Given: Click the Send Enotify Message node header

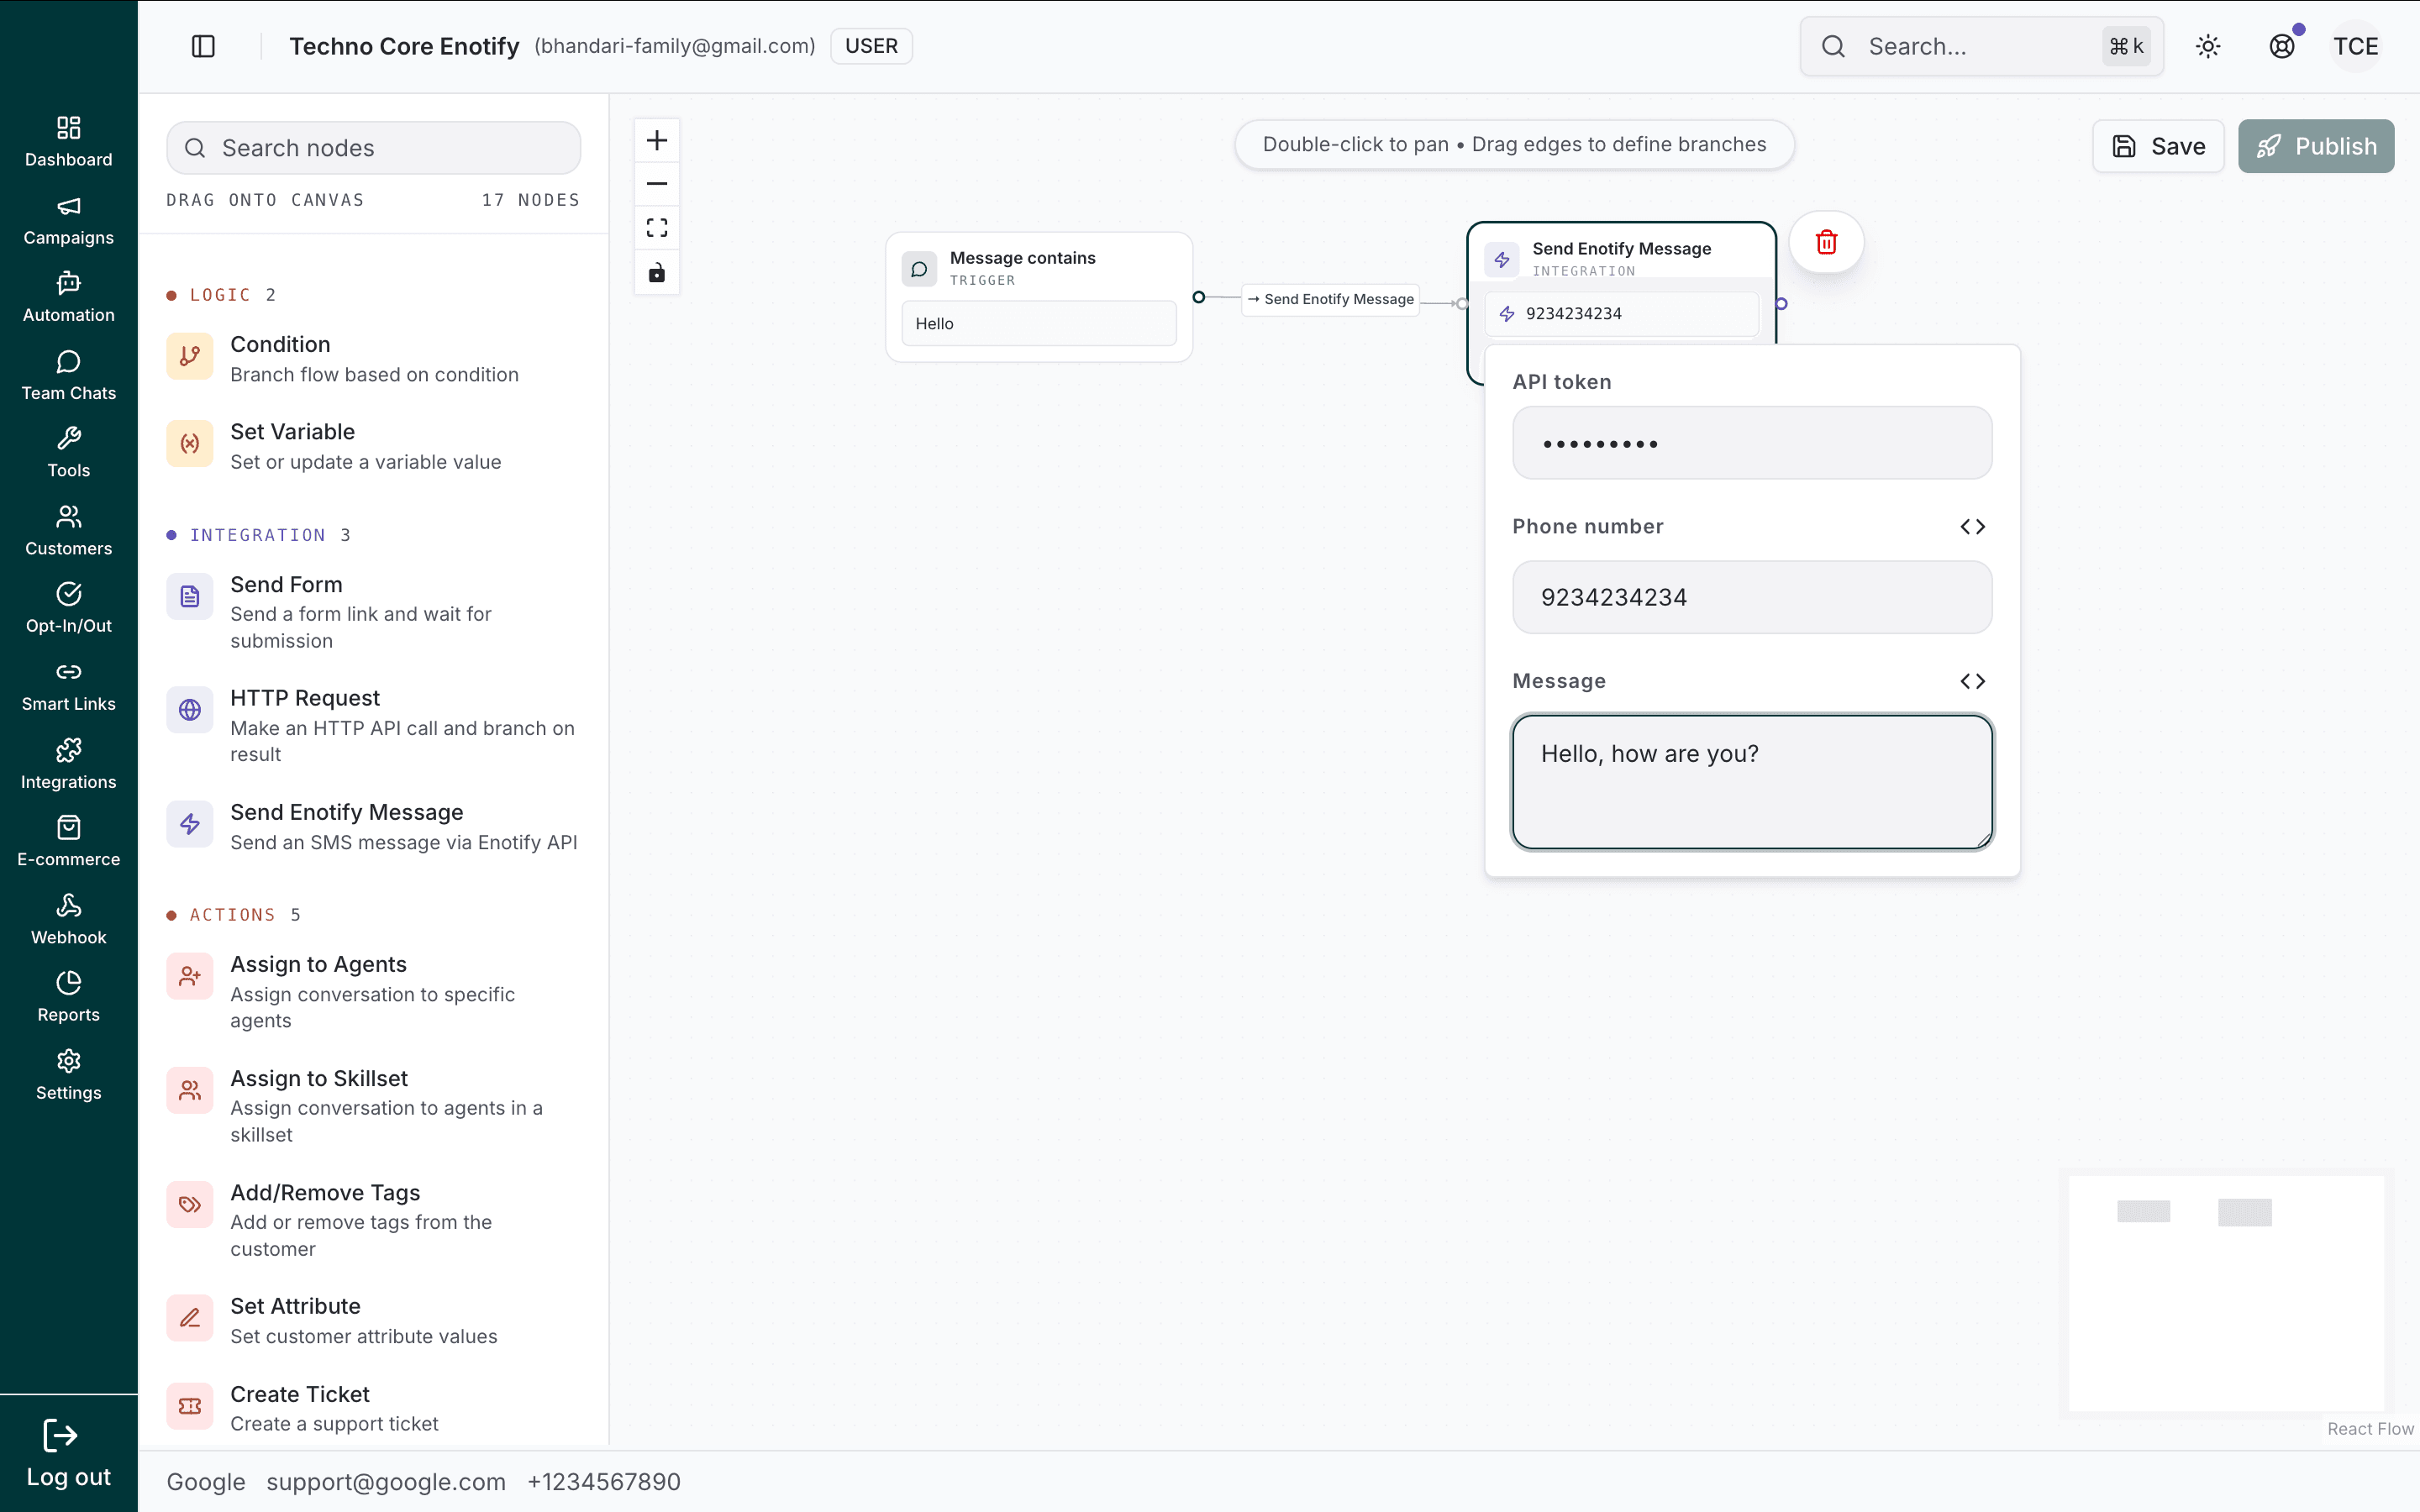Looking at the screenshot, I should point(1622,258).
